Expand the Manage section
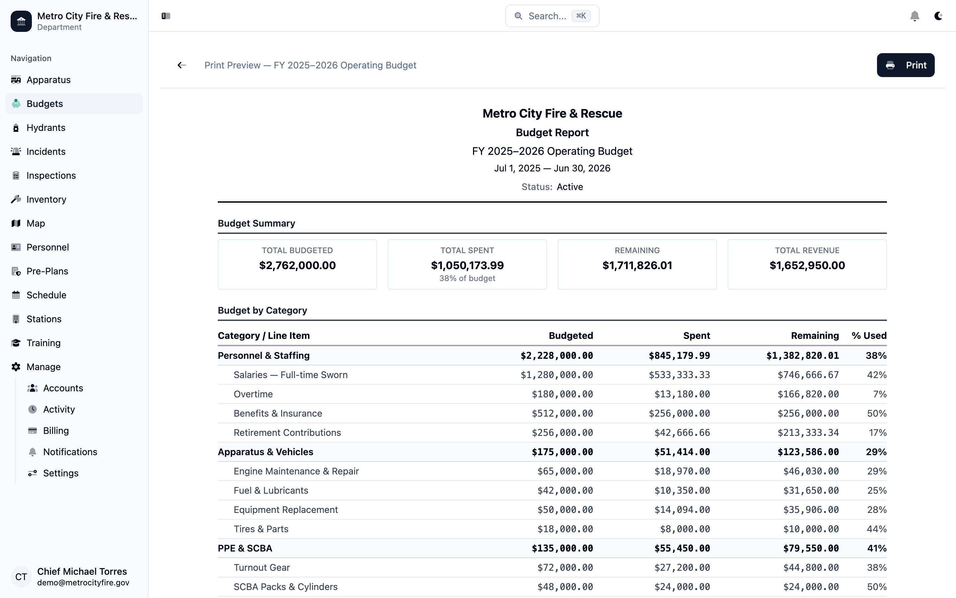 43,367
